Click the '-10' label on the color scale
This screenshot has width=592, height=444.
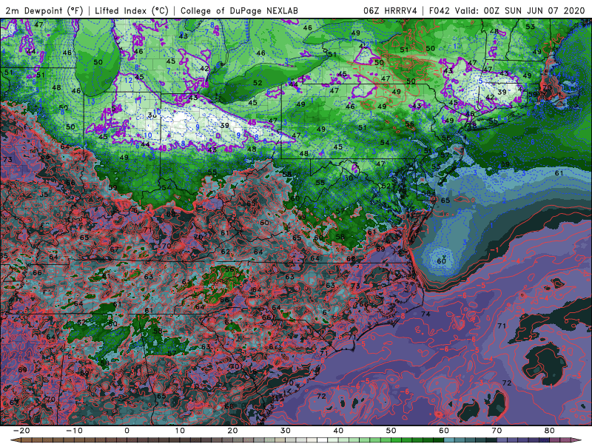pos(74,431)
